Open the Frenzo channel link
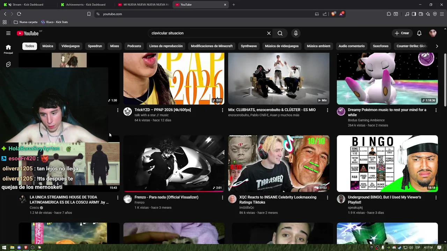The image size is (447, 251). 139,203
